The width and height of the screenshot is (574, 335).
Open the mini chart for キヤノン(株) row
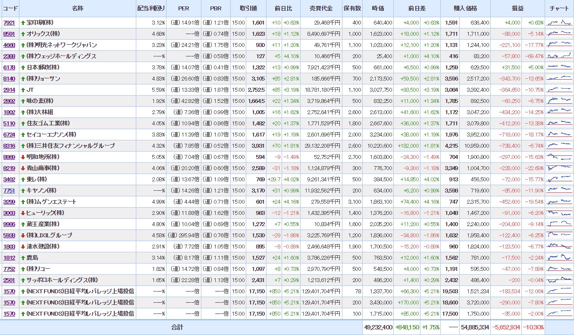pyautogui.click(x=559, y=190)
